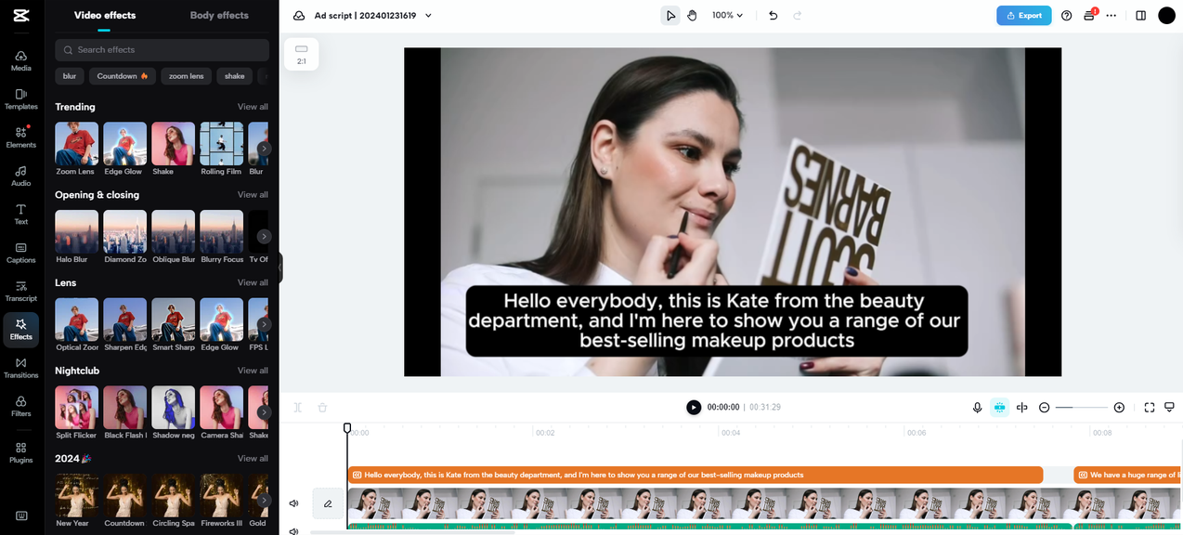Viewport: 1183px width, 535px height.
Task: Open the Transcript panel
Action: pos(21,292)
